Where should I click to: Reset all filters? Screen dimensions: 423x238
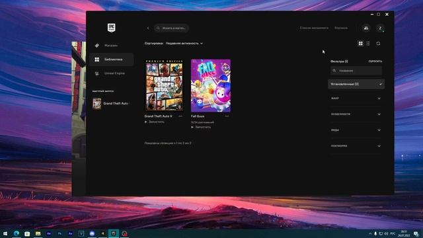point(375,61)
